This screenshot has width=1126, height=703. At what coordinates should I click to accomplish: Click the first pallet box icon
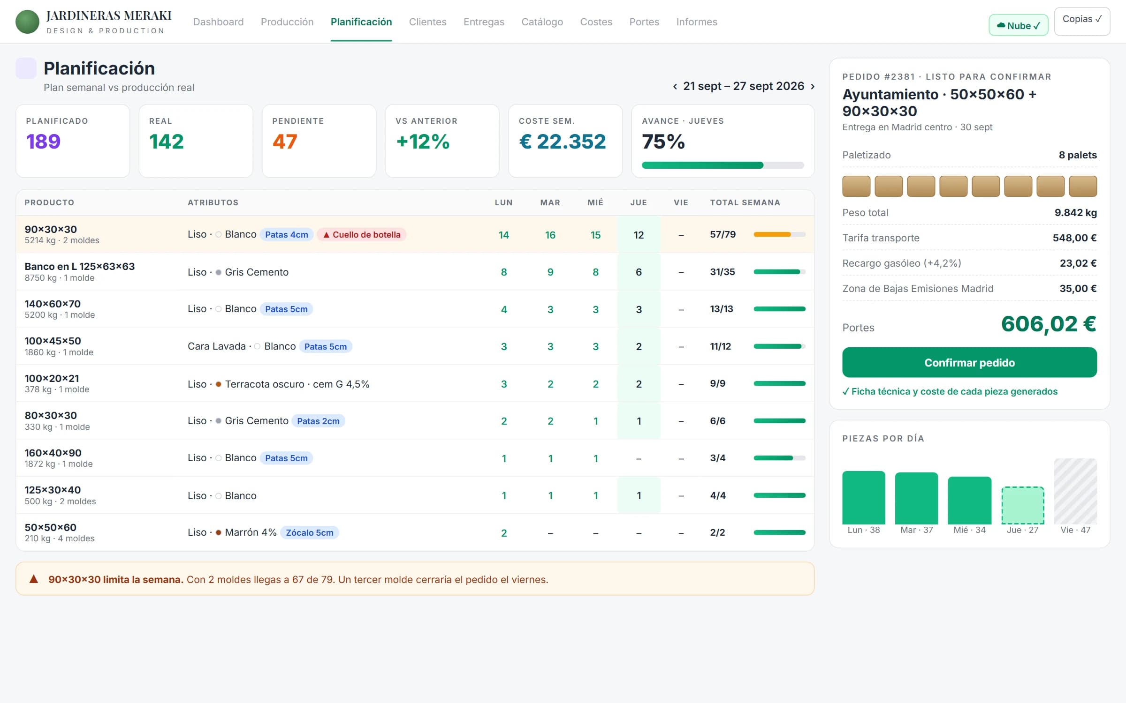(x=856, y=186)
